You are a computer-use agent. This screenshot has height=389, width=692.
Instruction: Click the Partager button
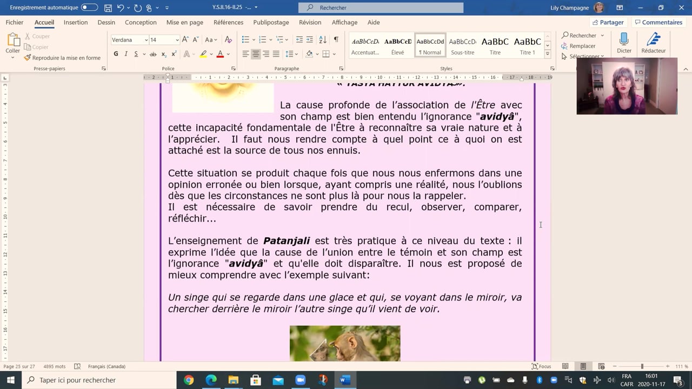608,22
